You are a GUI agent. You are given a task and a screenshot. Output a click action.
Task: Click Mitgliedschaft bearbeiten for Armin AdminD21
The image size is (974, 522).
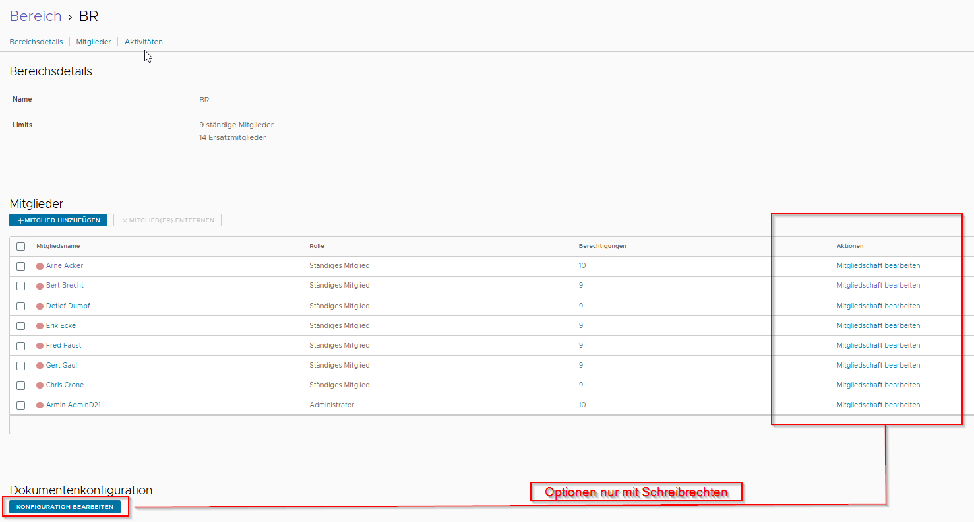(x=878, y=405)
